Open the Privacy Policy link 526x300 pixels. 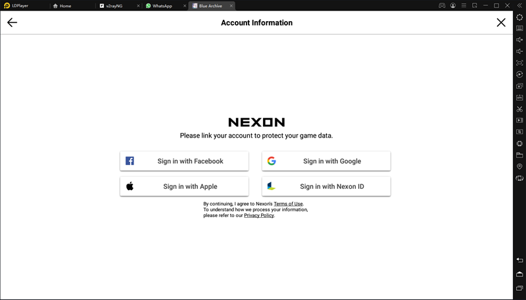(259, 215)
